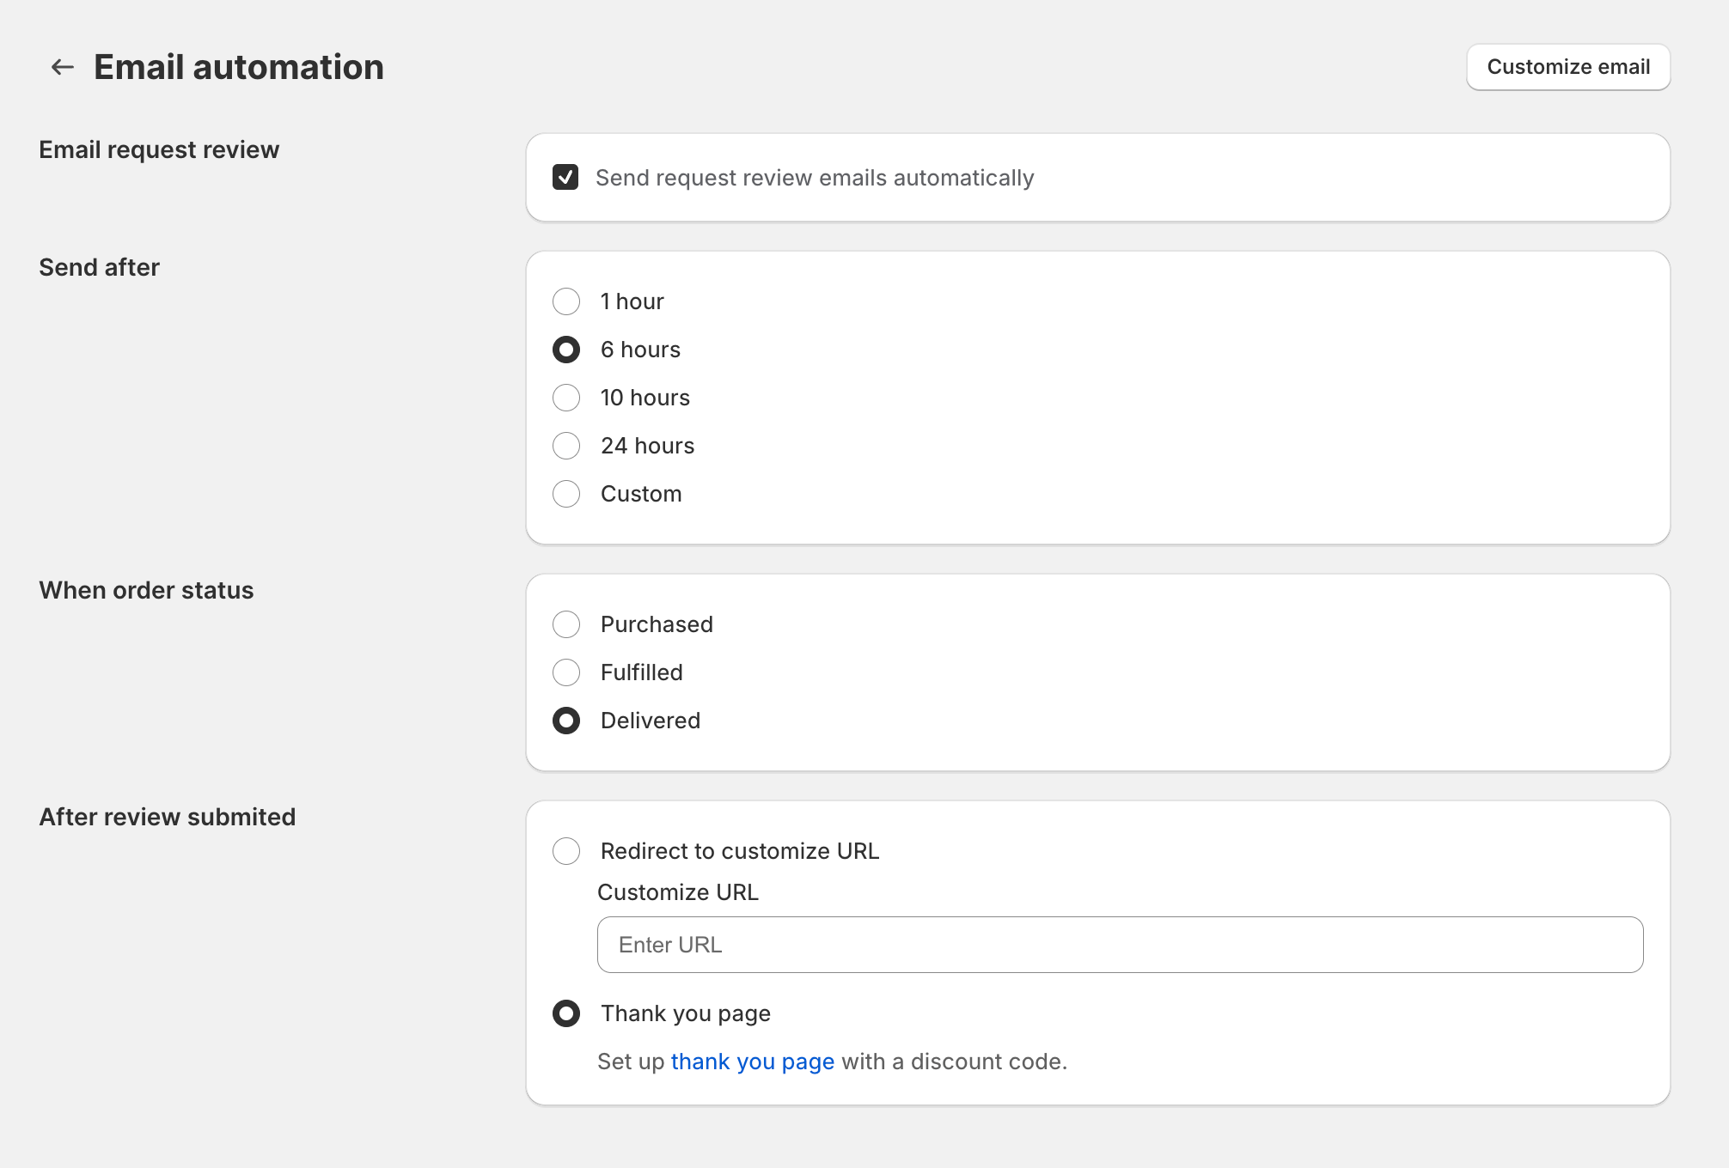1729x1168 pixels.
Task: Select the Thank you page option
Action: tap(565, 1013)
